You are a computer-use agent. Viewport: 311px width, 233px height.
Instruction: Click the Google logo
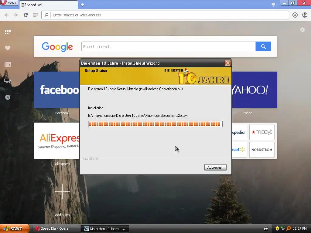(57, 47)
